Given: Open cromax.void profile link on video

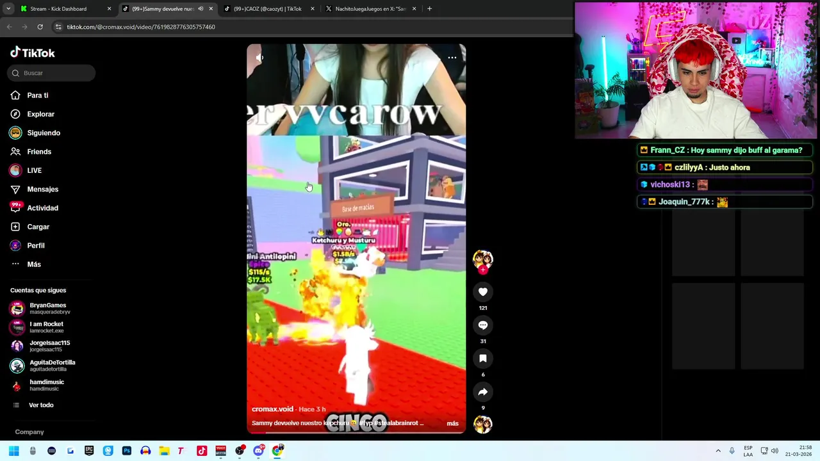Looking at the screenshot, I should coord(272,409).
